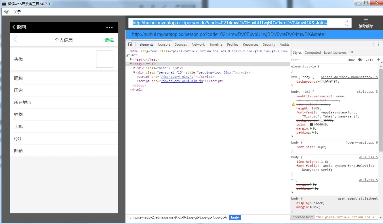Viewport: 383px width, 224px height.
Task: Open the Audits tab
Action: point(284,45)
